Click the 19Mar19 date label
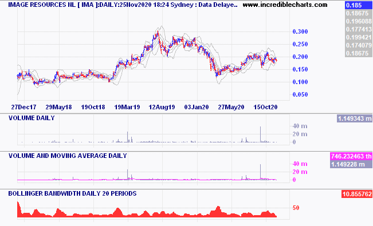 (x=127, y=107)
